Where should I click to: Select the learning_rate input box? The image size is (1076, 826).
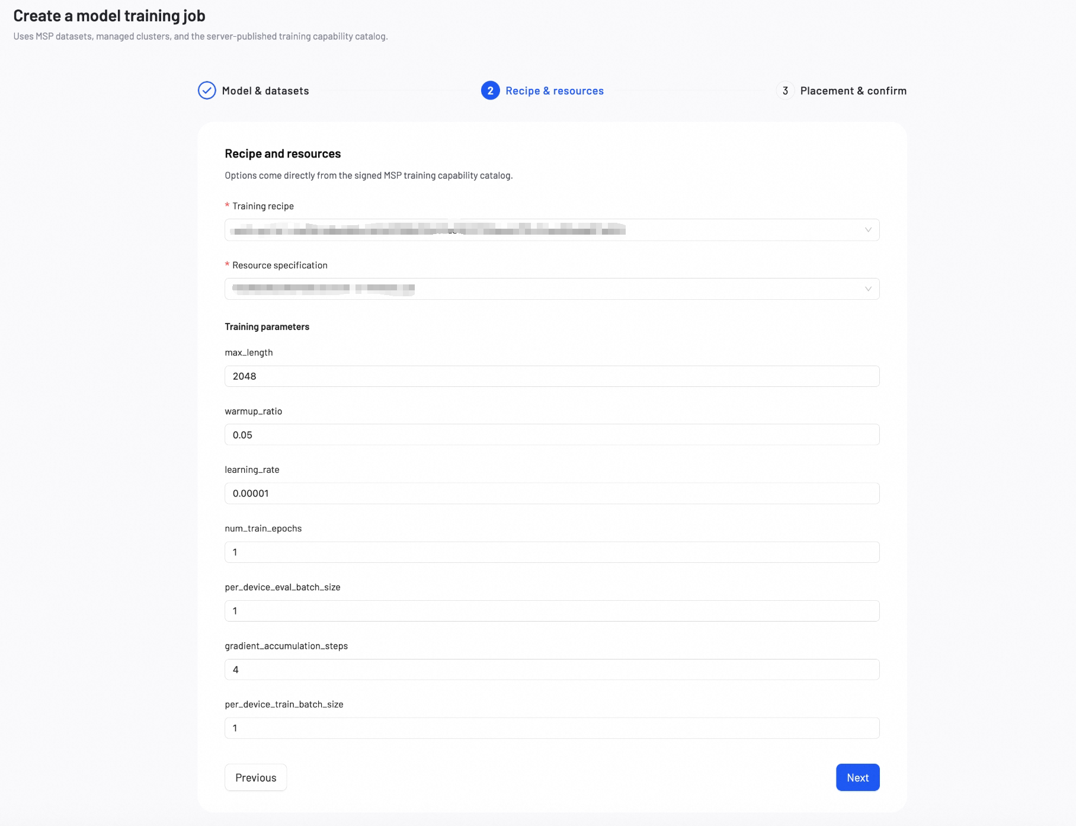552,494
